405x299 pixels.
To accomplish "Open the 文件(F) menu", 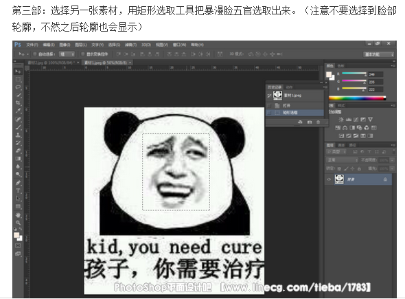I will (x=32, y=45).
